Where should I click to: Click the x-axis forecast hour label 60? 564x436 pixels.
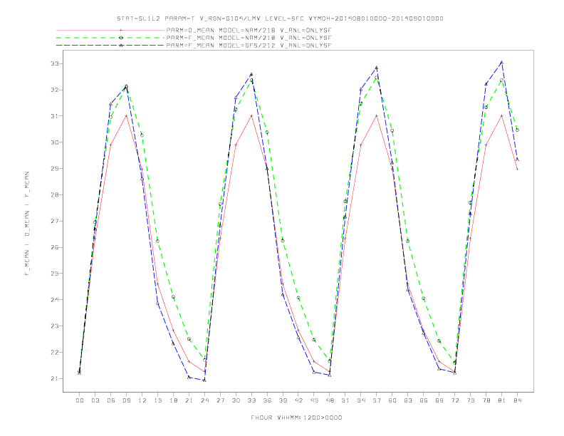click(x=392, y=400)
